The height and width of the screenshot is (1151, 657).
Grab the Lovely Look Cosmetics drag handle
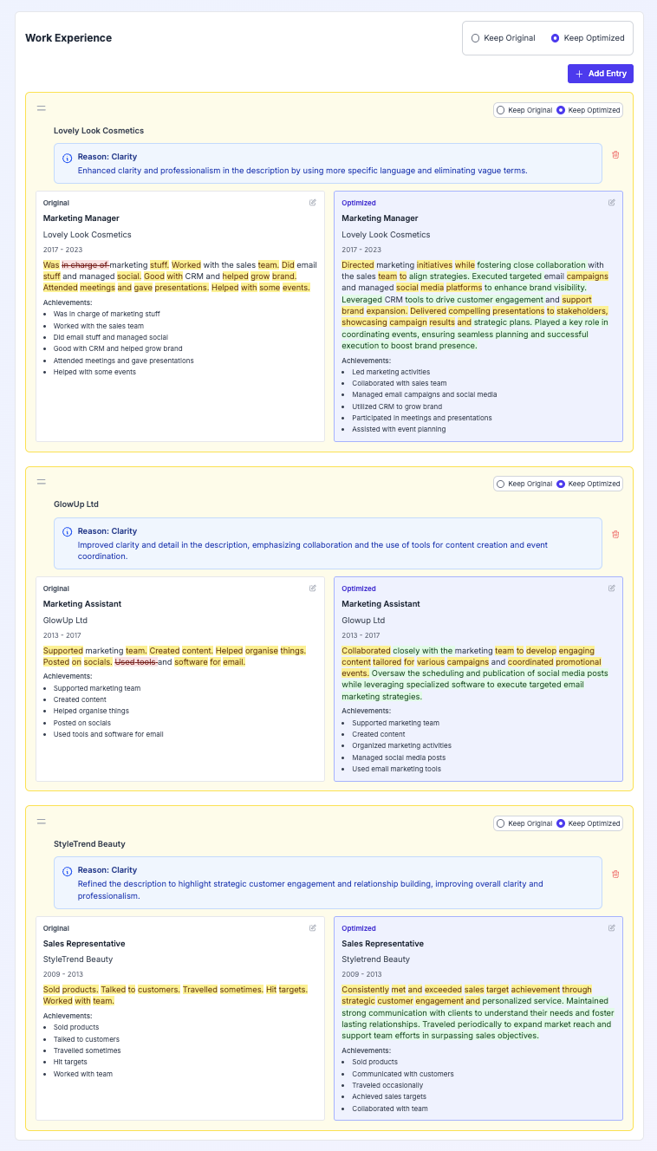(x=41, y=108)
